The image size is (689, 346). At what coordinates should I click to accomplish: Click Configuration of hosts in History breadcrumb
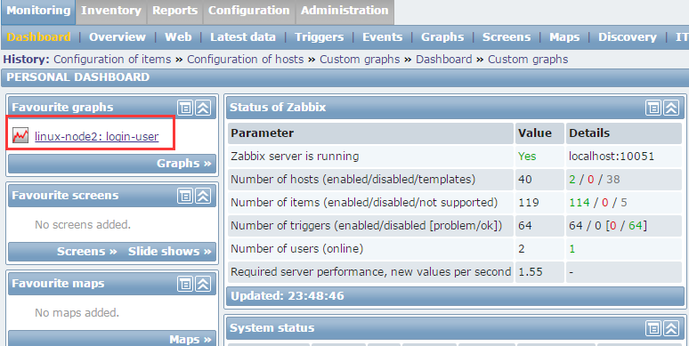245,60
